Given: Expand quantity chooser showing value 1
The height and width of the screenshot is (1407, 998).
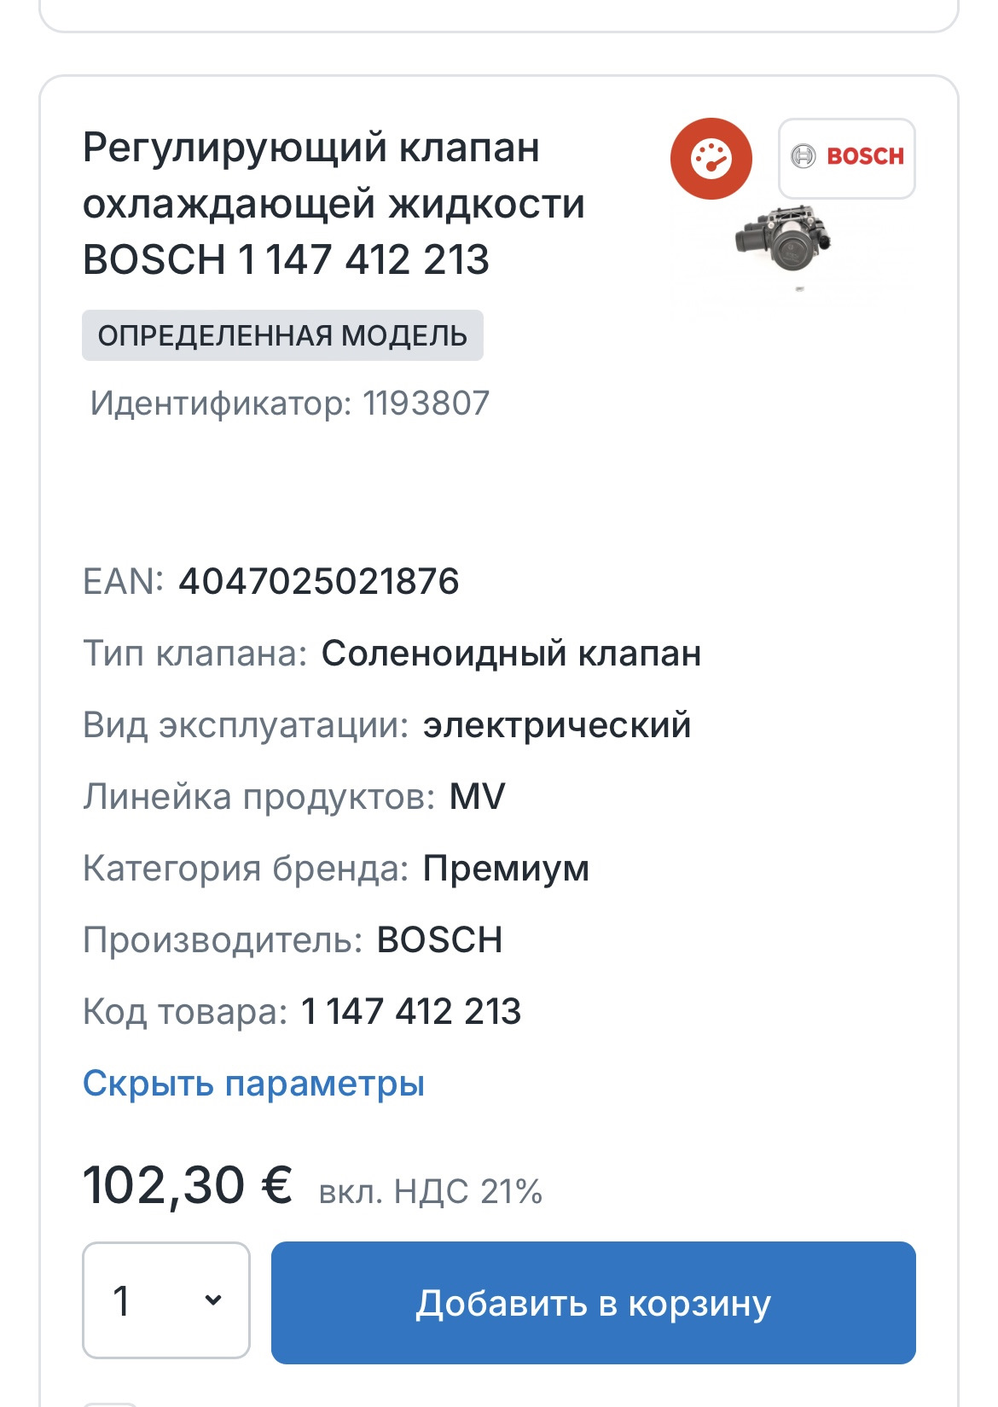Looking at the screenshot, I should pyautogui.click(x=165, y=1299).
